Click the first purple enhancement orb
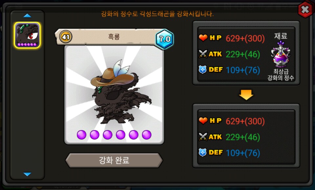315x190 pixels. [x=82, y=135]
